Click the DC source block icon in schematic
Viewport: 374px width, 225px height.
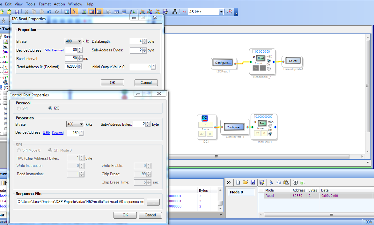(205, 118)
